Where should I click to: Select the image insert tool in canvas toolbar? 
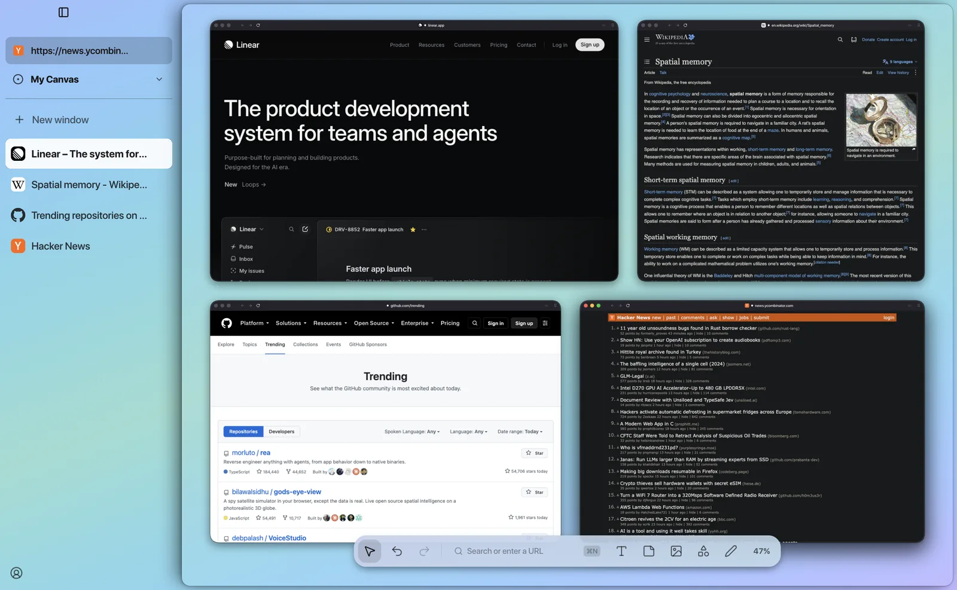pos(676,551)
